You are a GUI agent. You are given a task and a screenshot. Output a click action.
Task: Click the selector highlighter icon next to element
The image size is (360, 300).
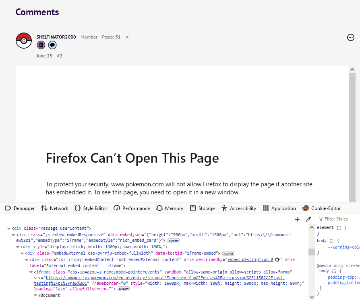(x=339, y=228)
